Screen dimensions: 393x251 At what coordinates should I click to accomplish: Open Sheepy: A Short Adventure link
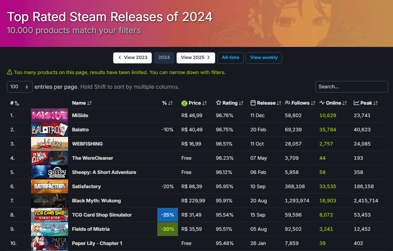(x=104, y=172)
